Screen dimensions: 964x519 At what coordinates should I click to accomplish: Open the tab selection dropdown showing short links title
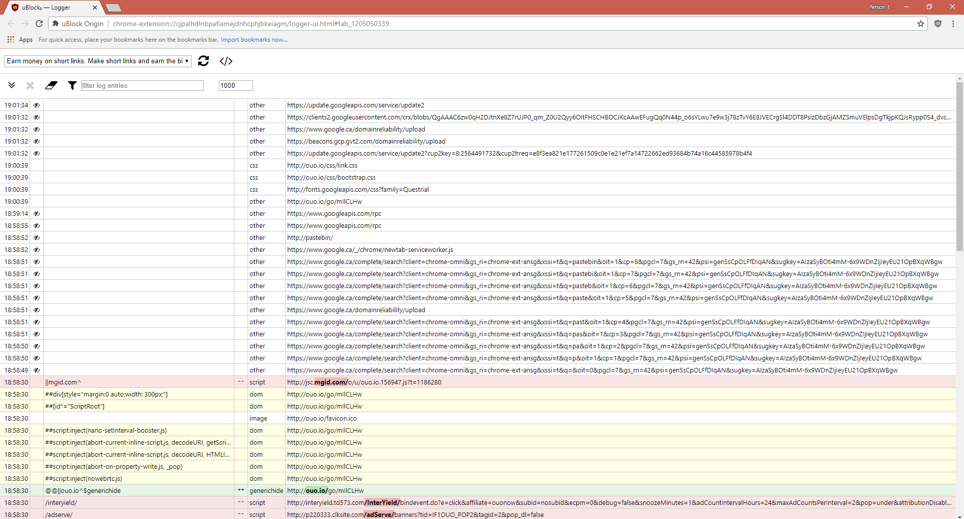click(x=98, y=61)
